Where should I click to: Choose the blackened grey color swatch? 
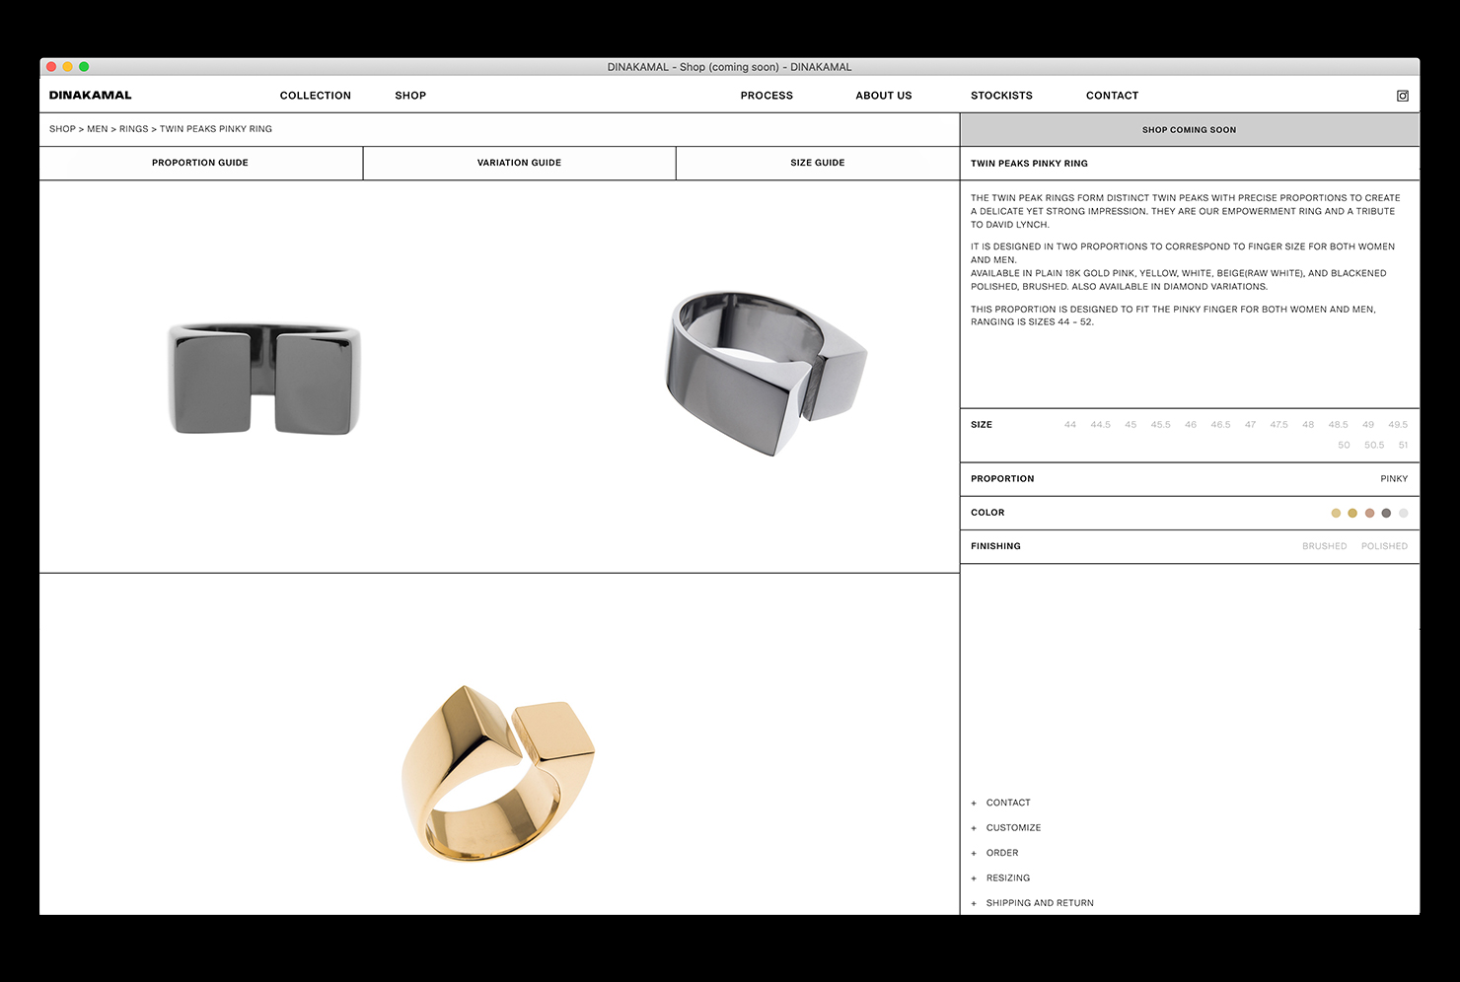tap(1386, 513)
